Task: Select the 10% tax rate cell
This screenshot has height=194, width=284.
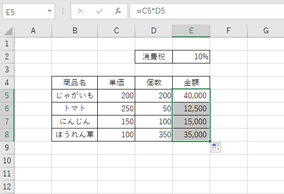Action: (x=191, y=57)
